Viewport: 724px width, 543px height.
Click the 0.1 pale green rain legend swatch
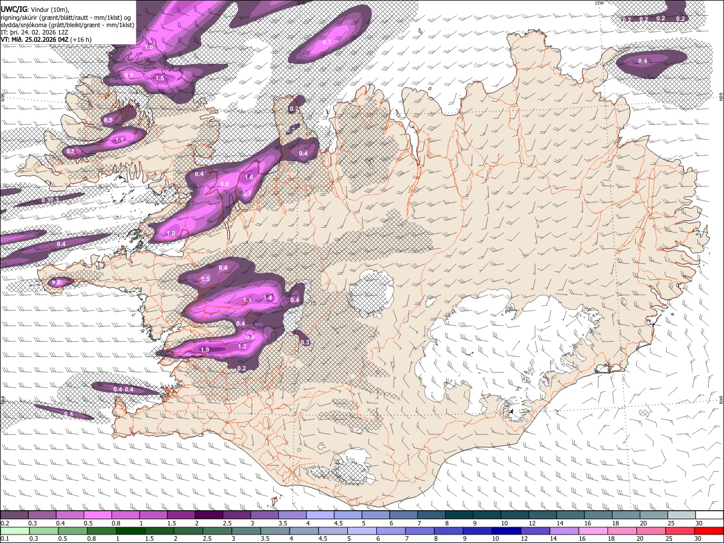pos(14,531)
